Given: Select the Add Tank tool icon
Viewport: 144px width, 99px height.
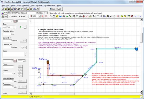Looking at the screenshot, I should click(60, 16).
